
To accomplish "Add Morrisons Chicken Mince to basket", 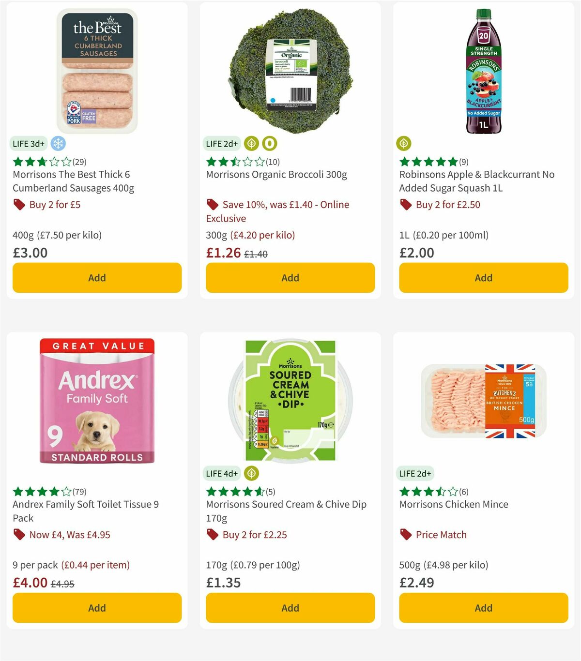I will (483, 608).
